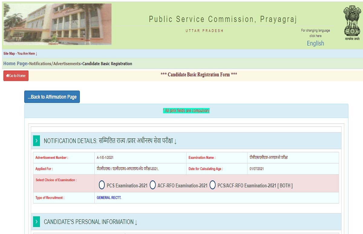Click Candidate Basic Registration breadcrumb
Screen dimensions: 363x234
tap(107, 64)
